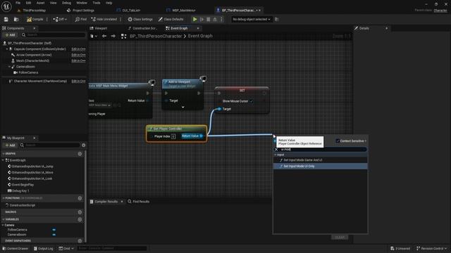This screenshot has height=253, width=451.
Task: Click the Eject icon in play controls
Action: (215, 19)
